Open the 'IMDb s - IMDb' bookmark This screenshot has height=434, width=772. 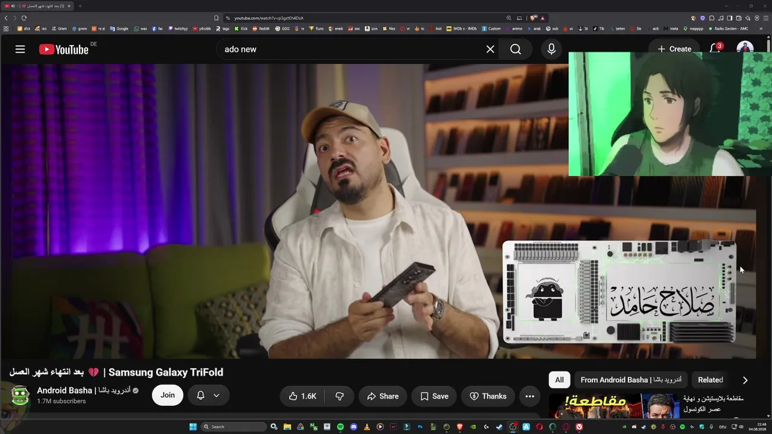point(461,28)
